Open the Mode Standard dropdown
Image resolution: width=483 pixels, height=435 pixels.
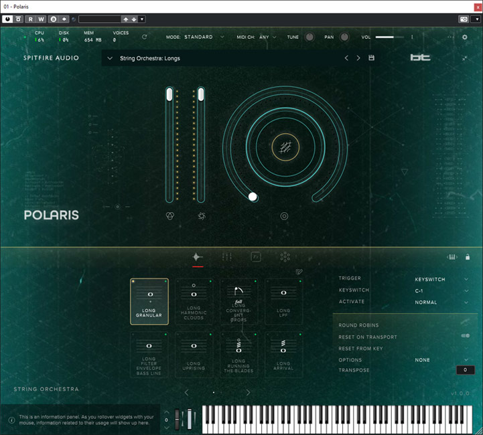click(x=201, y=37)
